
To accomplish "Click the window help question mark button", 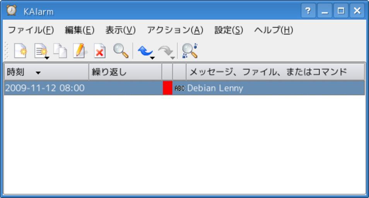I will point(308,11).
